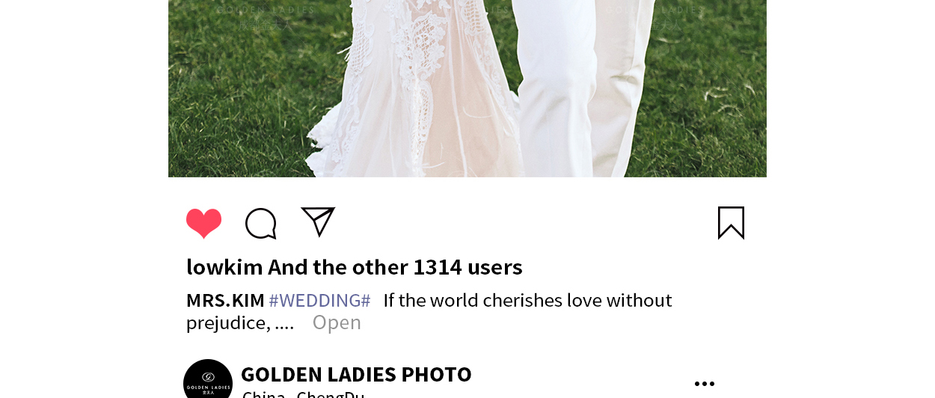This screenshot has width=935, height=398.
Task: Open GOLDEN LADIES PHOTO account name
Action: 356,374
